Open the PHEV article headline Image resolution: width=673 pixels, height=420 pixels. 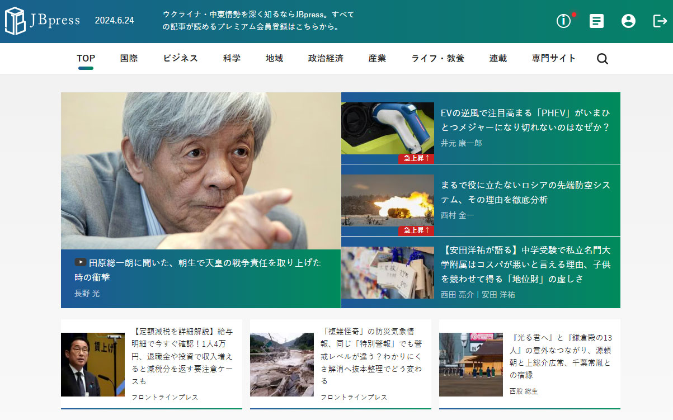(525, 120)
